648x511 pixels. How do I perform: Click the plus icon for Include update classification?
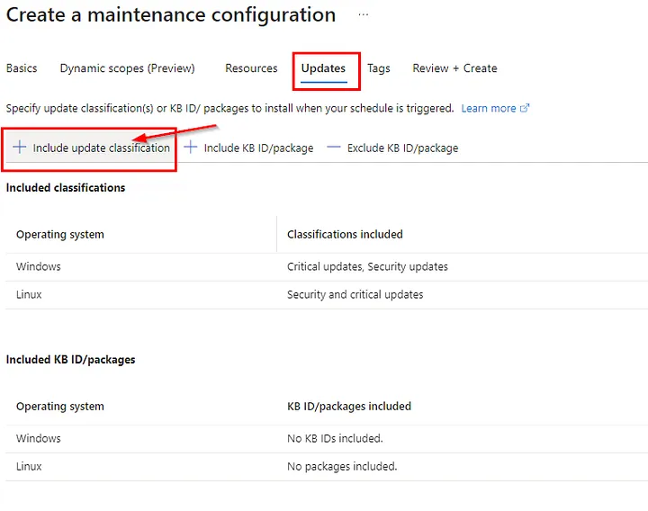[20, 148]
